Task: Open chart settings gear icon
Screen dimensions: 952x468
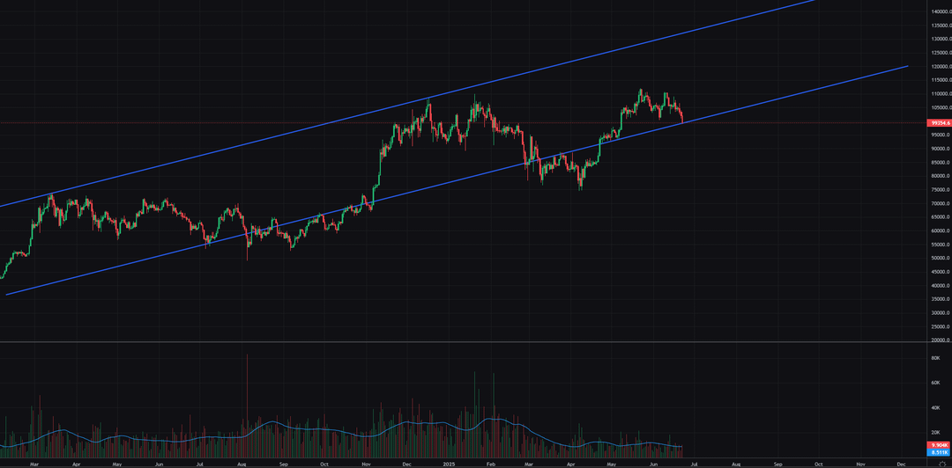Action: (941, 464)
